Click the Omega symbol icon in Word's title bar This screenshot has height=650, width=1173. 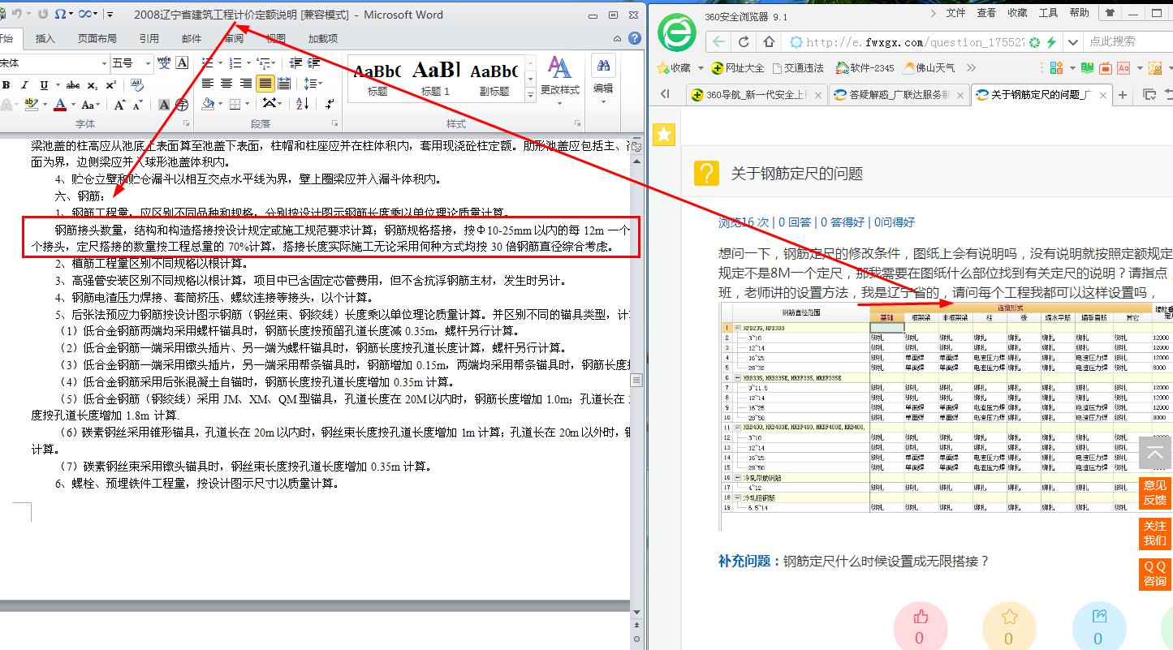(x=59, y=15)
